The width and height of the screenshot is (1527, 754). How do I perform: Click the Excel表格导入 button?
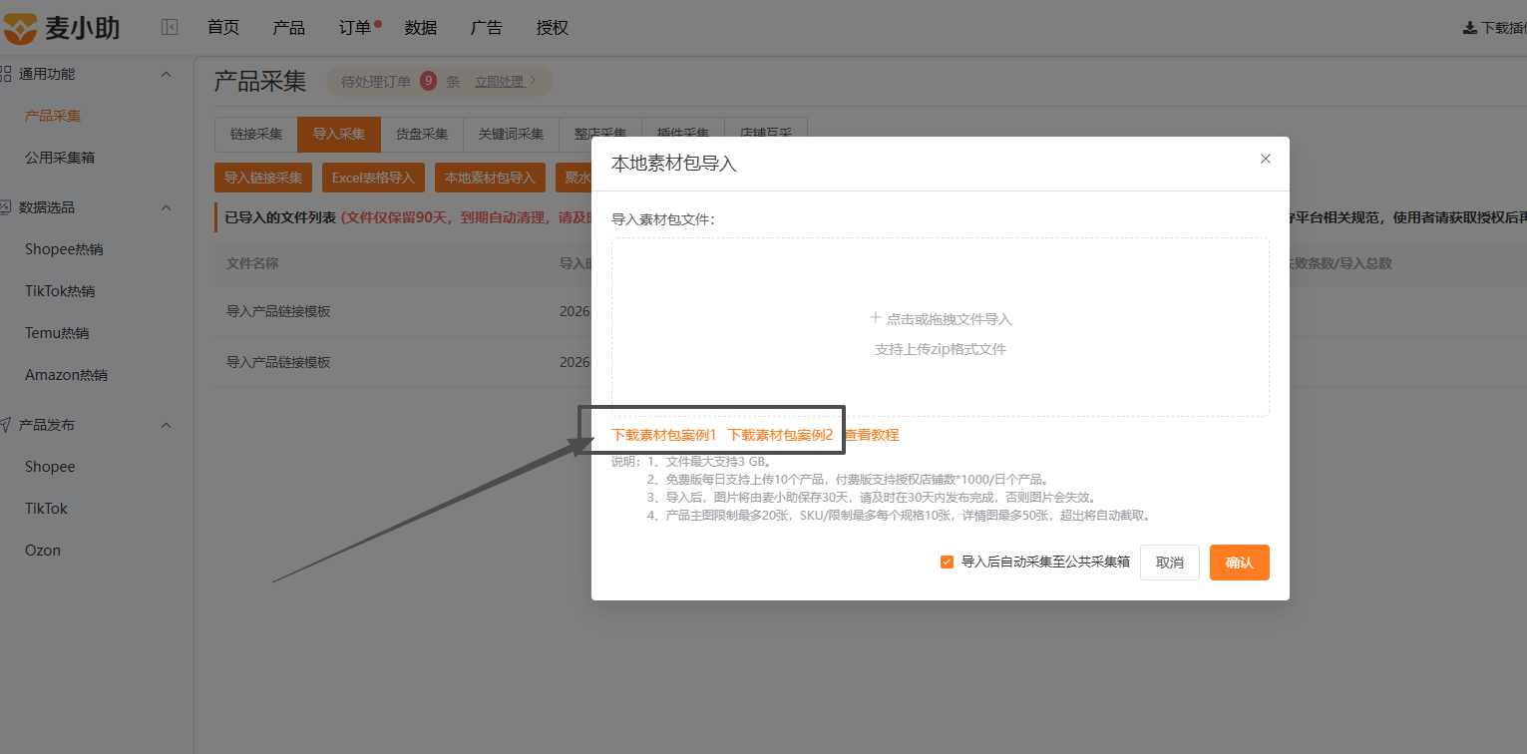coord(373,178)
